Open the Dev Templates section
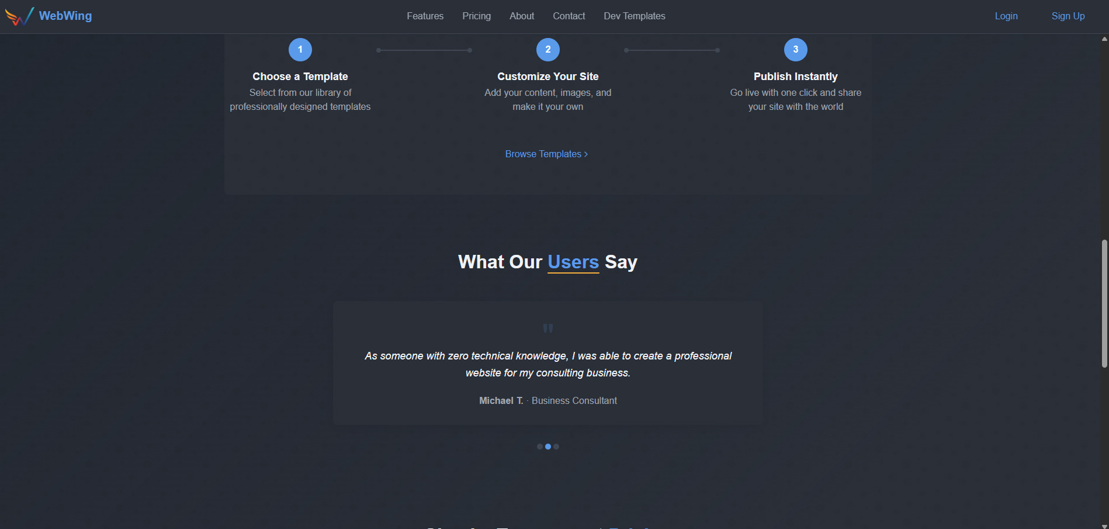This screenshot has height=529, width=1109. pyautogui.click(x=634, y=16)
